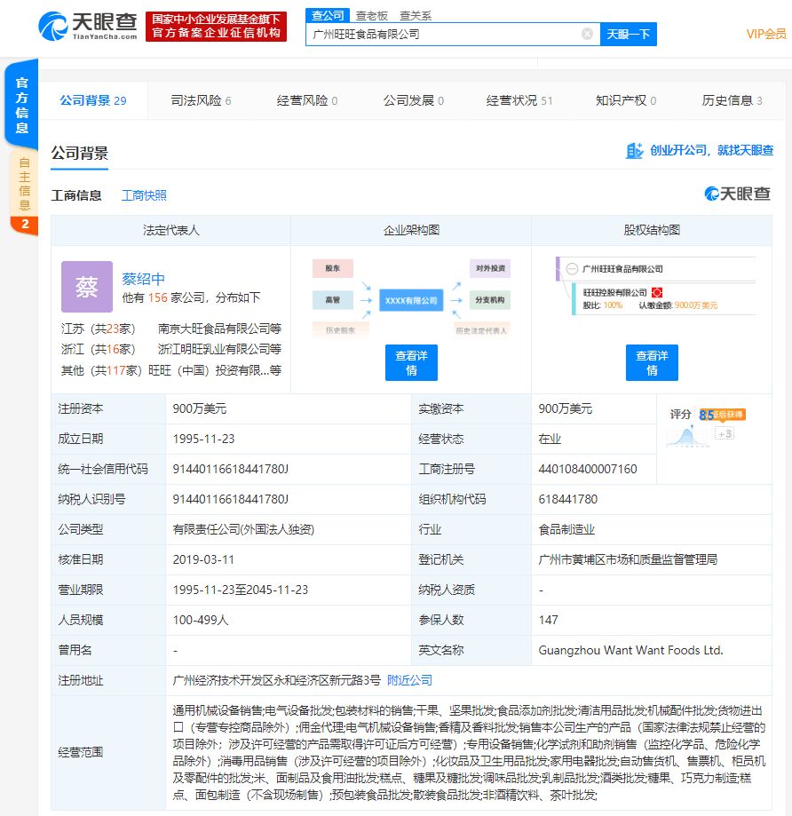
Task: Click the 高管 tag in the architecture diagram
Action: click(x=333, y=301)
